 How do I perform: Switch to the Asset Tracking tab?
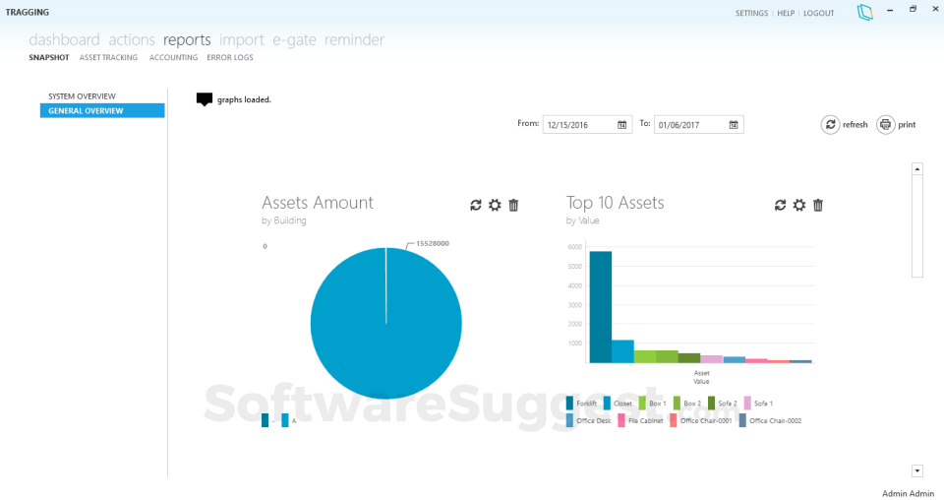pyautogui.click(x=108, y=58)
